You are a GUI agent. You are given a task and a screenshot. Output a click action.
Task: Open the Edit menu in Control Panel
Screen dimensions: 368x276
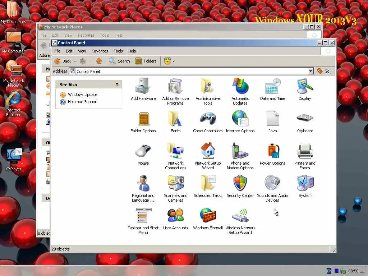tap(69, 51)
